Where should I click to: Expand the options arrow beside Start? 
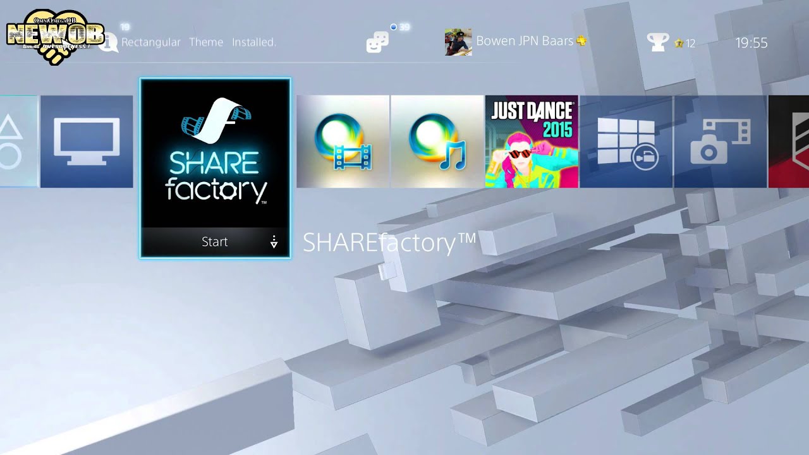(274, 242)
